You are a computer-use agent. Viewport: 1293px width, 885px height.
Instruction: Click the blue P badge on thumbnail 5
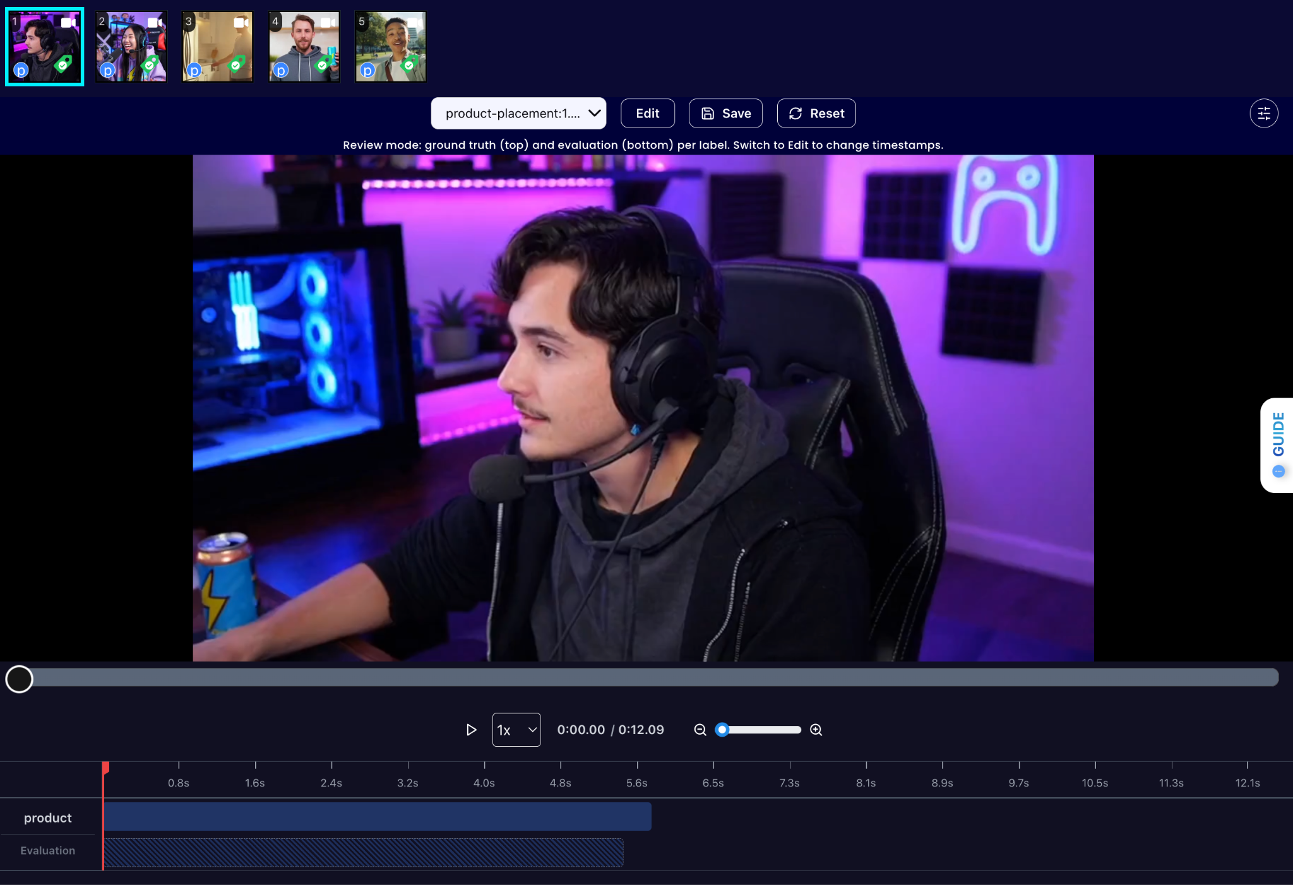[x=367, y=71]
